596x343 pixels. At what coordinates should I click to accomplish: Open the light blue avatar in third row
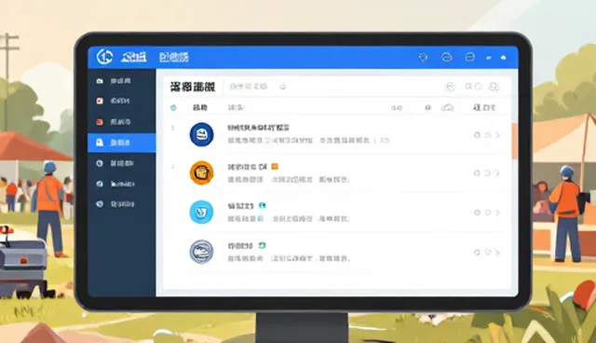tap(201, 213)
